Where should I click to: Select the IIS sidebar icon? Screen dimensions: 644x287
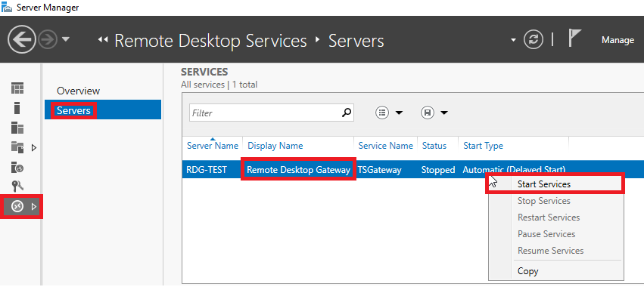click(x=17, y=167)
